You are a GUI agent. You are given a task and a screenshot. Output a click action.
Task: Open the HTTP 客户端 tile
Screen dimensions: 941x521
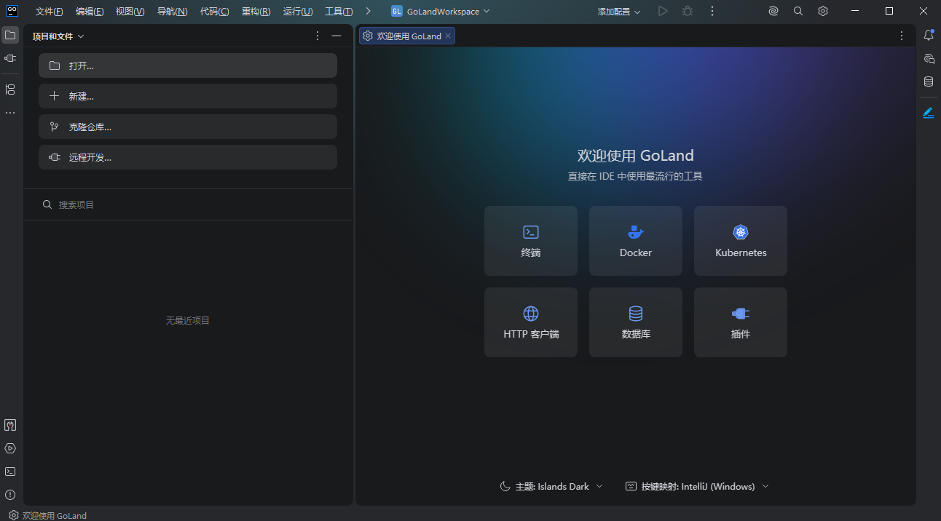coord(531,322)
